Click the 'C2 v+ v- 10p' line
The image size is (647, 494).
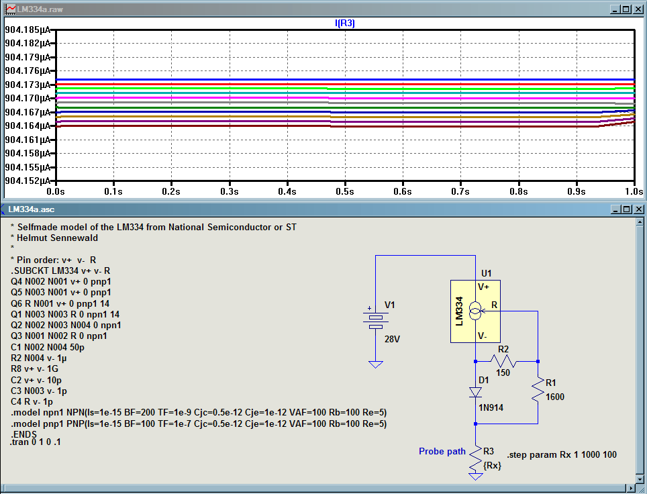[x=36, y=380]
